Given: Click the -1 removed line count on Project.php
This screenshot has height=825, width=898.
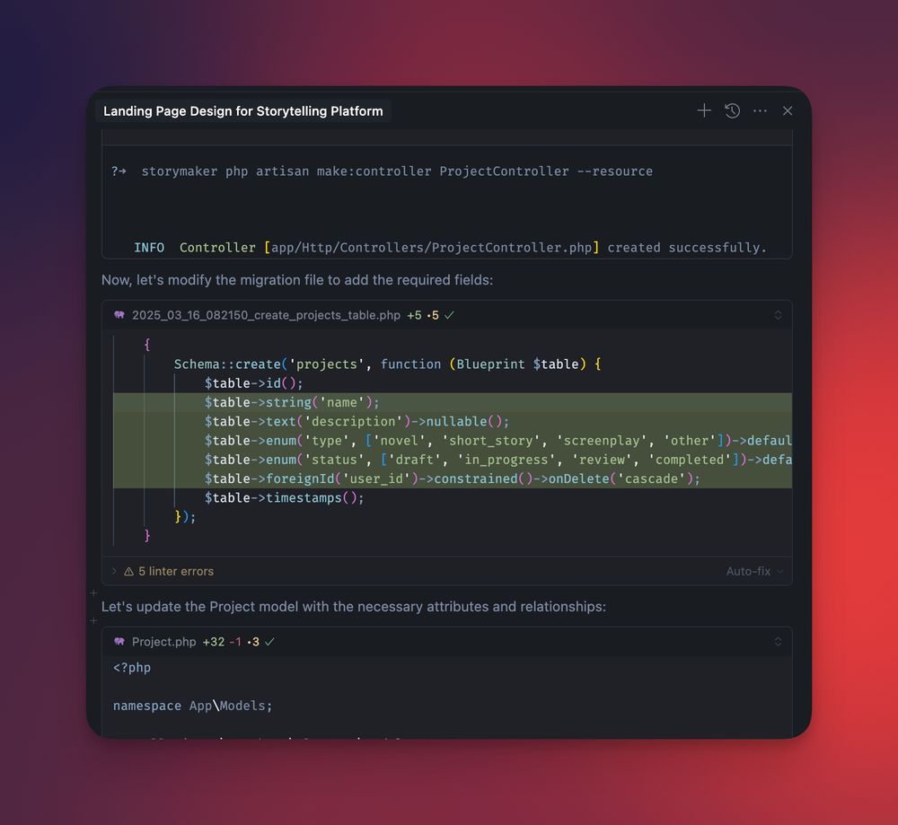Looking at the screenshot, I should coord(235,642).
